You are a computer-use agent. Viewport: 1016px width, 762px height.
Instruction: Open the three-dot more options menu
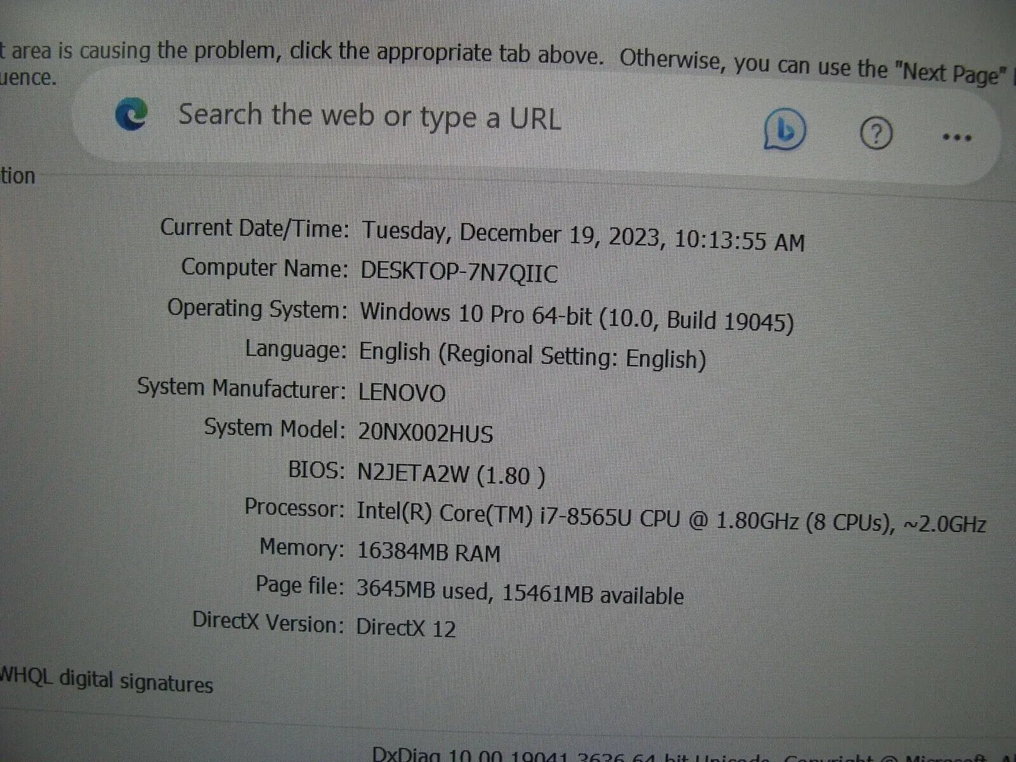click(x=957, y=137)
